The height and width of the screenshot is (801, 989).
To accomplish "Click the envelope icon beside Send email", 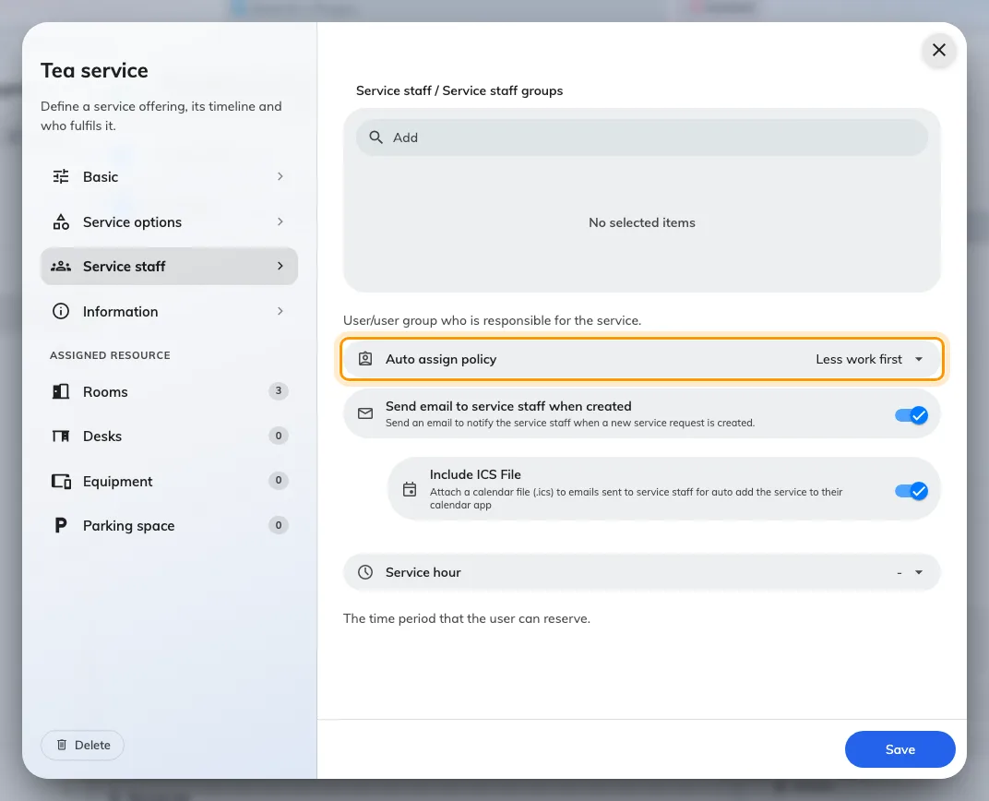I will click(365, 413).
